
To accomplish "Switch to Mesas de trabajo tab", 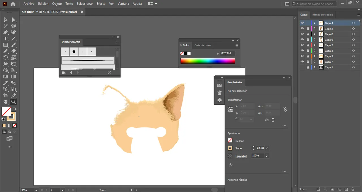I will (323, 15).
